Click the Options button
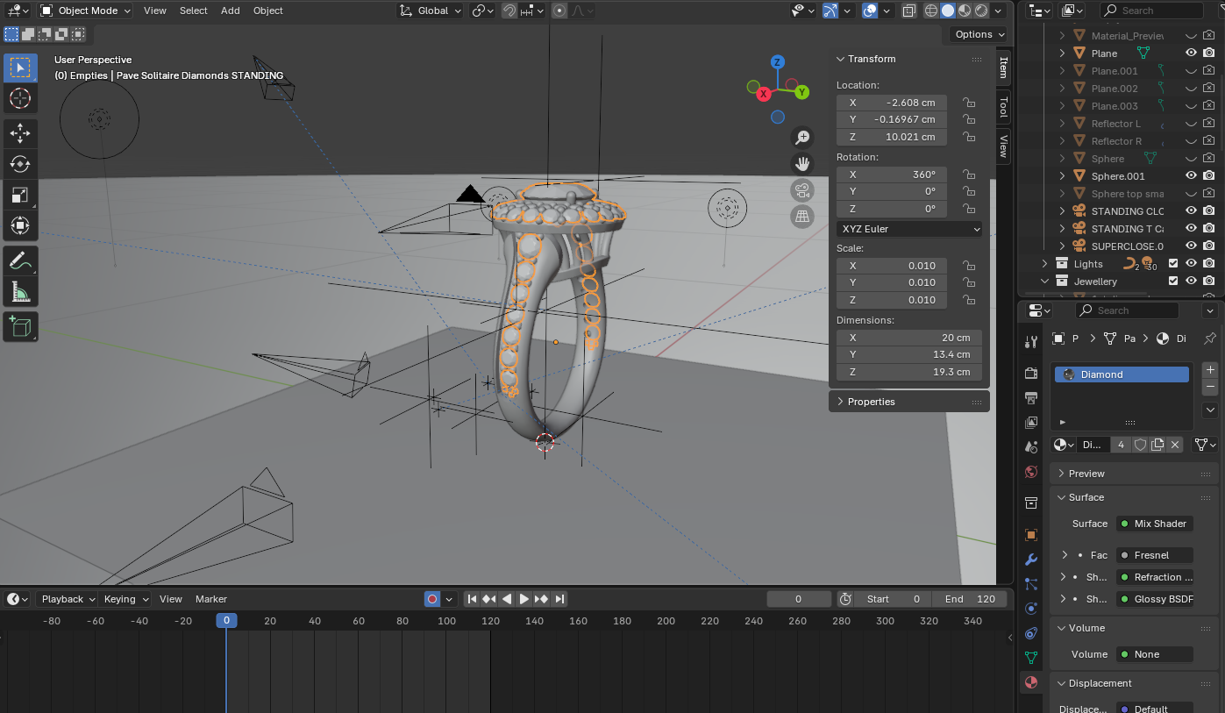The width and height of the screenshot is (1225, 713). (x=979, y=34)
